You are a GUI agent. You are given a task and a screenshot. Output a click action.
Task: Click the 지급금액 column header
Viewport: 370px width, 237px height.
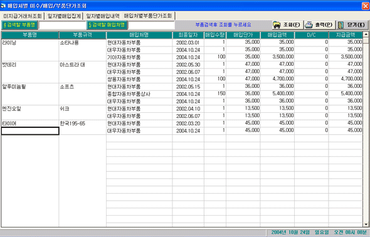pyautogui.click(x=346, y=35)
